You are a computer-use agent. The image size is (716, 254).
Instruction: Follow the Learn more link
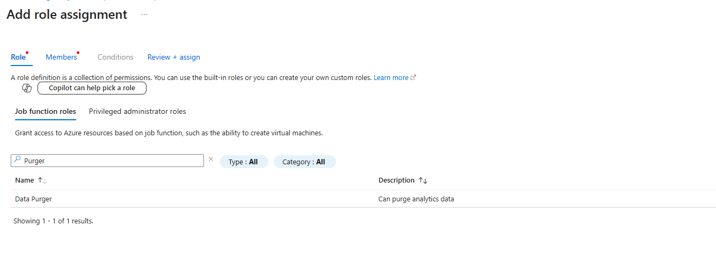click(x=391, y=77)
